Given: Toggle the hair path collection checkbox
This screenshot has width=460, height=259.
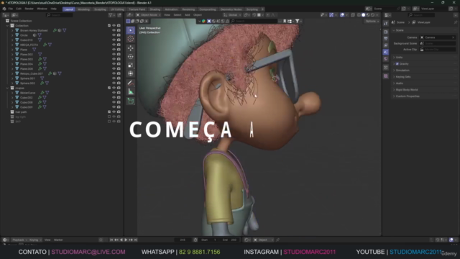Looking at the screenshot, I should click(109, 112).
